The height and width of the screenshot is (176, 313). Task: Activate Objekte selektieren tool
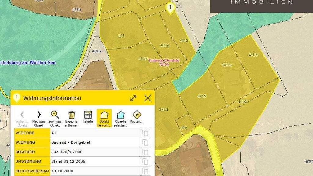coord(121,115)
